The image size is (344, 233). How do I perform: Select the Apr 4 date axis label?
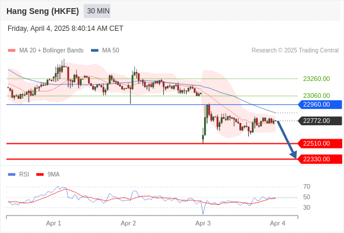coord(278,223)
